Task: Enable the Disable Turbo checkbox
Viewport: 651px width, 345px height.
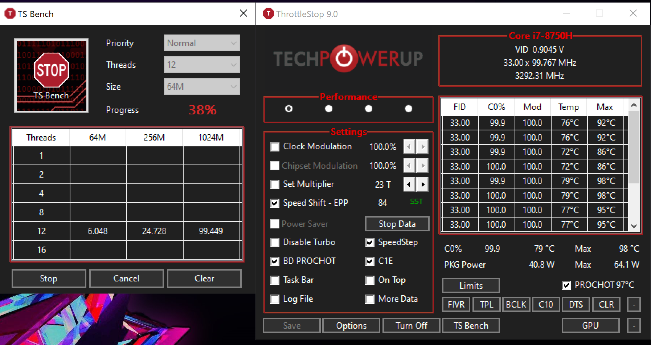Action: [275, 243]
